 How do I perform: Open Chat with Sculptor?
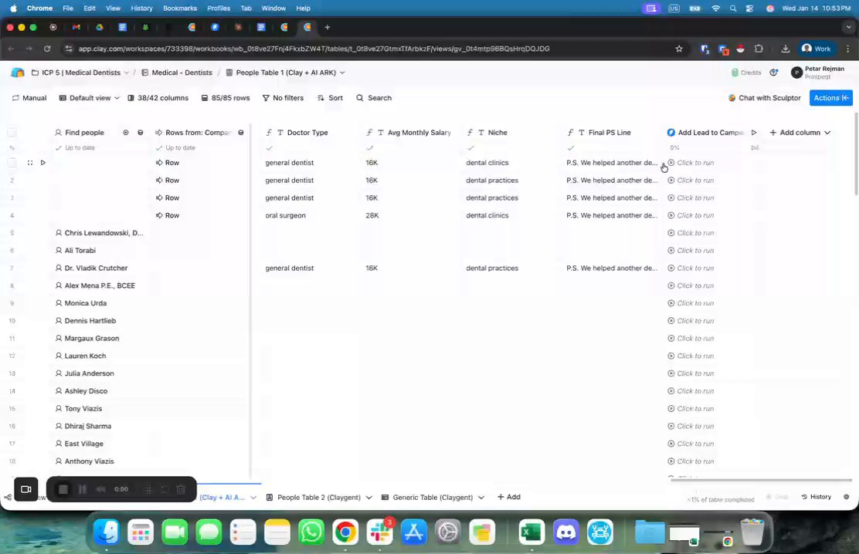coord(764,98)
